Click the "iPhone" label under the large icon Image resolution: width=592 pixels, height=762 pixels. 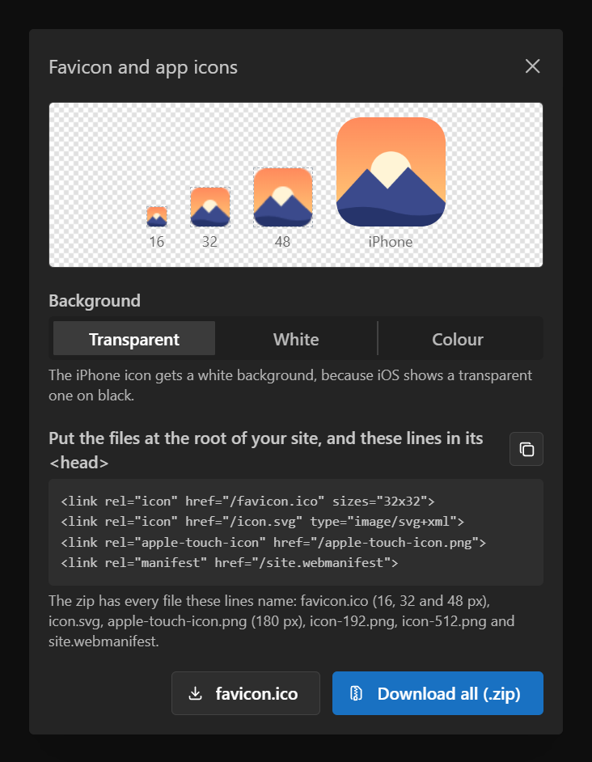pos(391,242)
